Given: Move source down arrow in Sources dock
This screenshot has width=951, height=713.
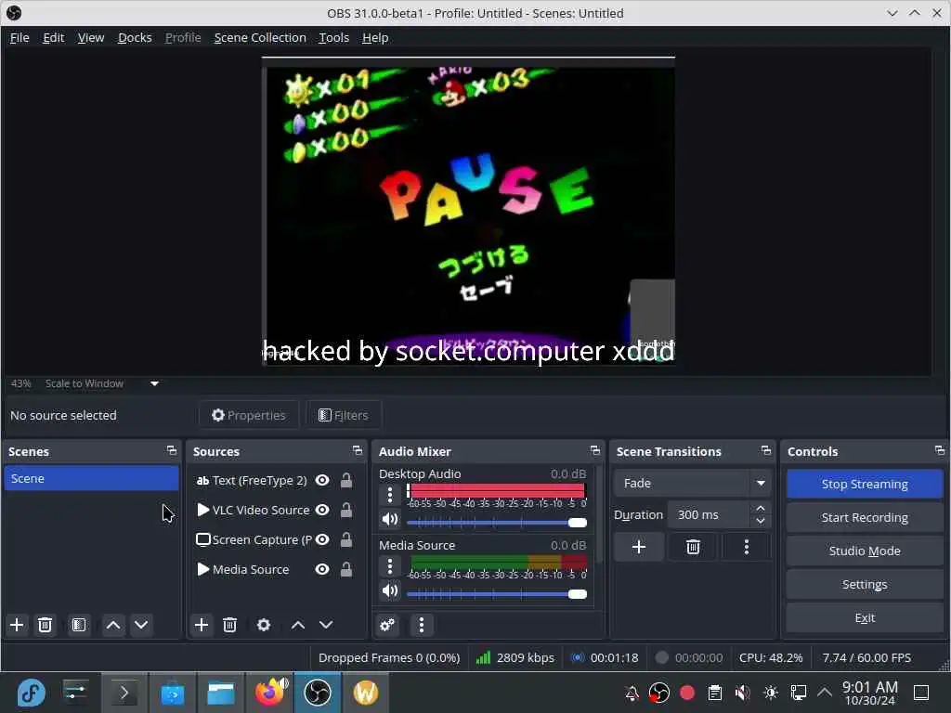Looking at the screenshot, I should coord(326,625).
